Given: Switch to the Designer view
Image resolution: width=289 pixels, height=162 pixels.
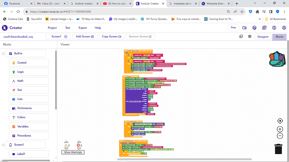Looking at the screenshot, I should [x=263, y=37].
